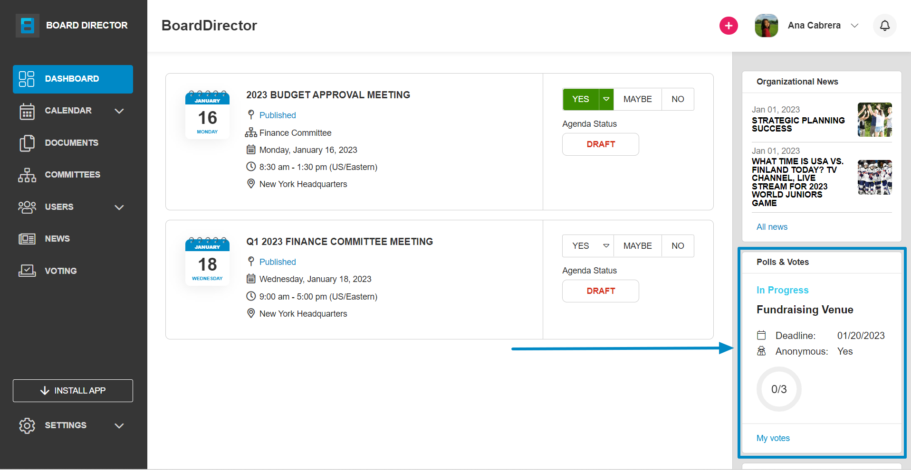The height and width of the screenshot is (470, 911).
Task: Open Strategic Planning Success headline
Action: pos(798,124)
